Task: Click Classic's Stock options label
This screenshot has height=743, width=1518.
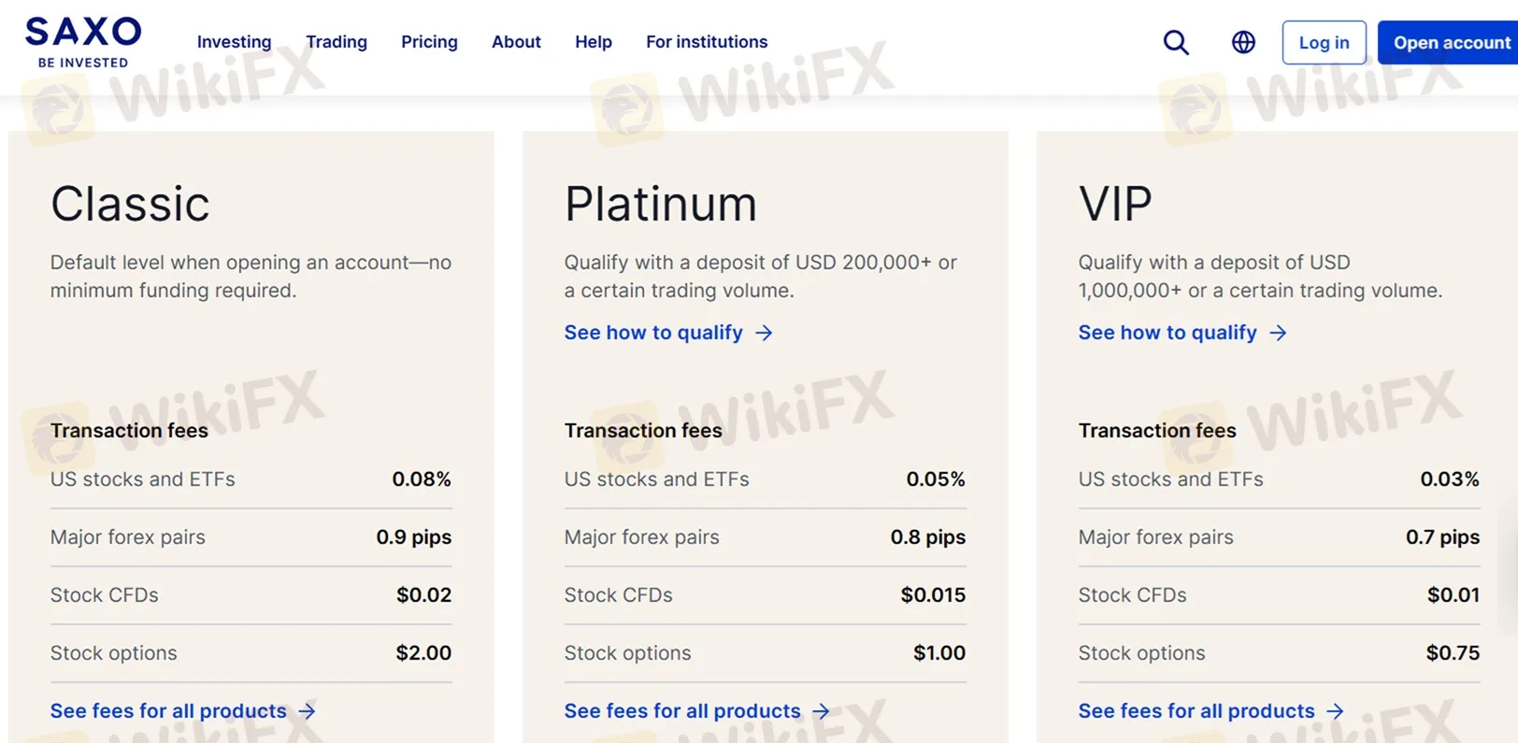Action: (x=114, y=653)
